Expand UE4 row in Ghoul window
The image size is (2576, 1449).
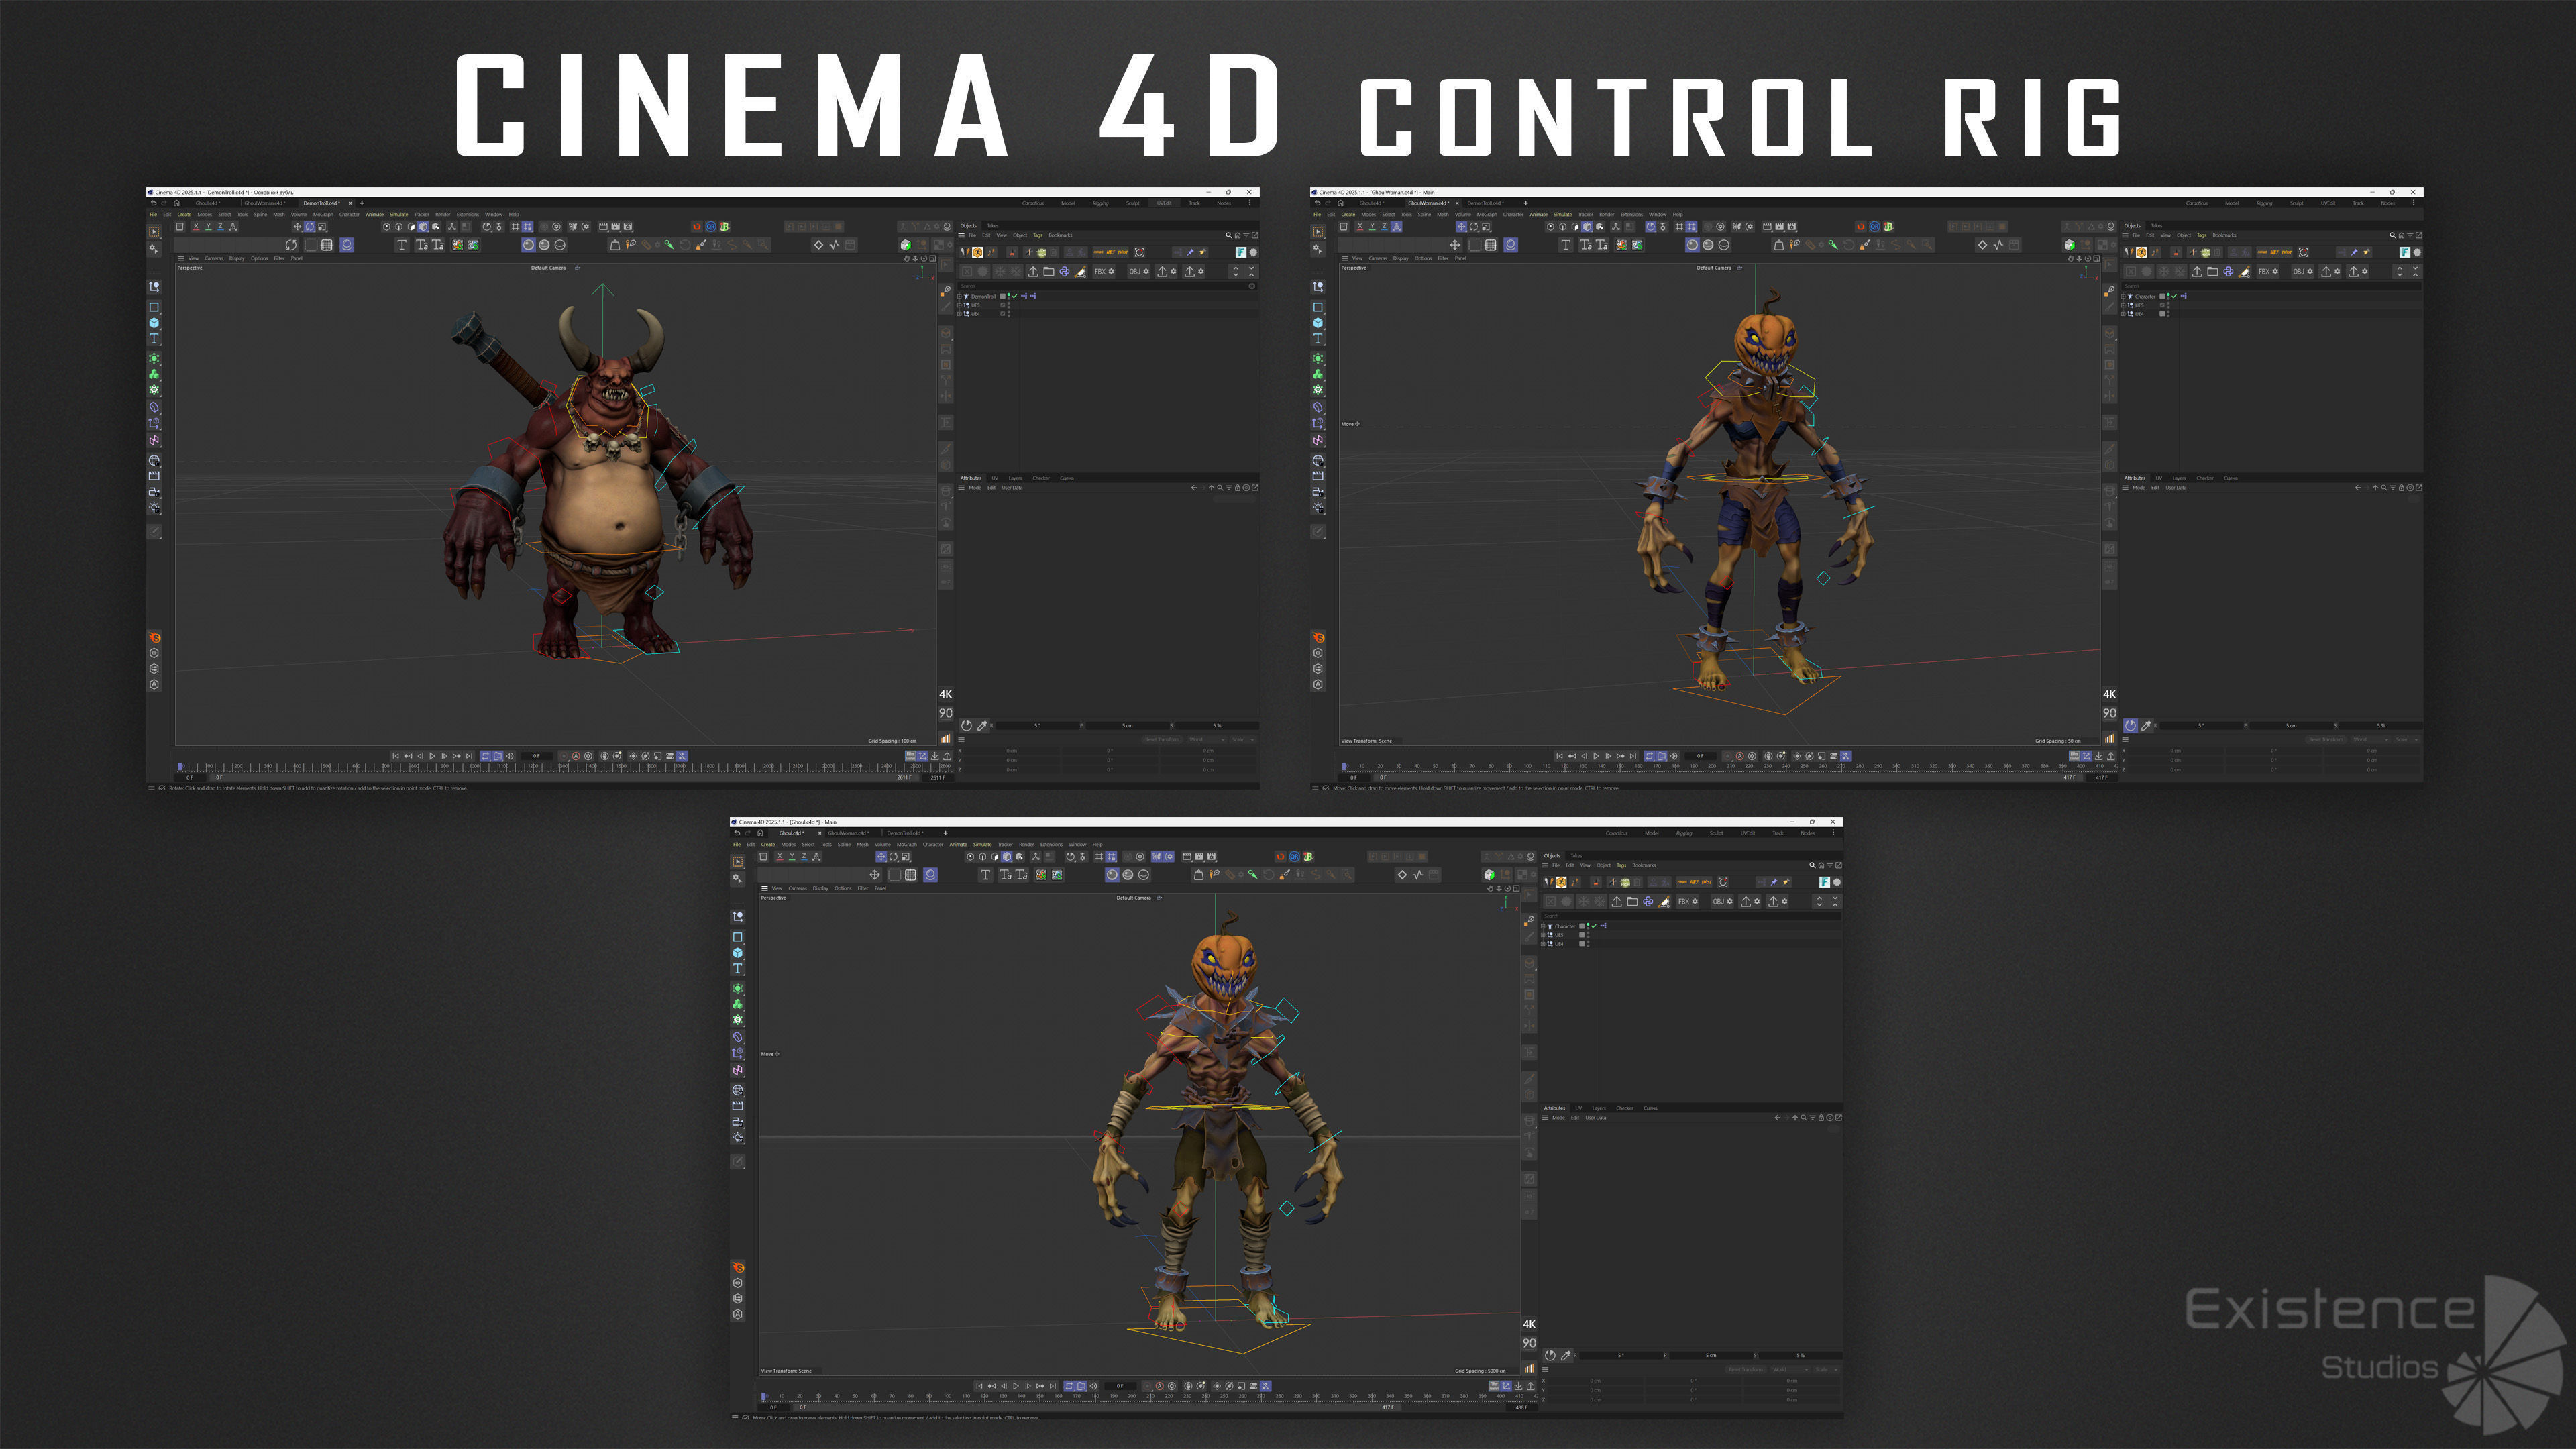1543,944
